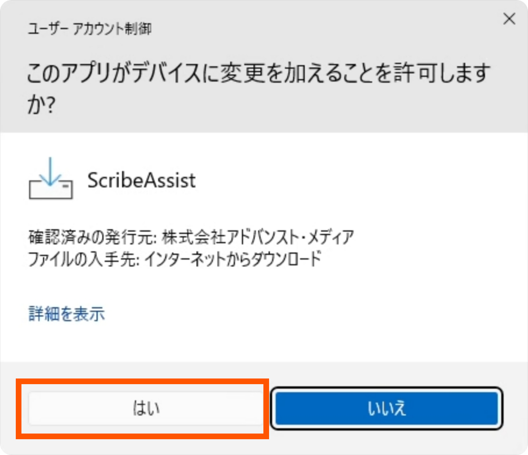The height and width of the screenshot is (455, 528).
Task: Click the か? at heading's end
Action: pos(40,105)
